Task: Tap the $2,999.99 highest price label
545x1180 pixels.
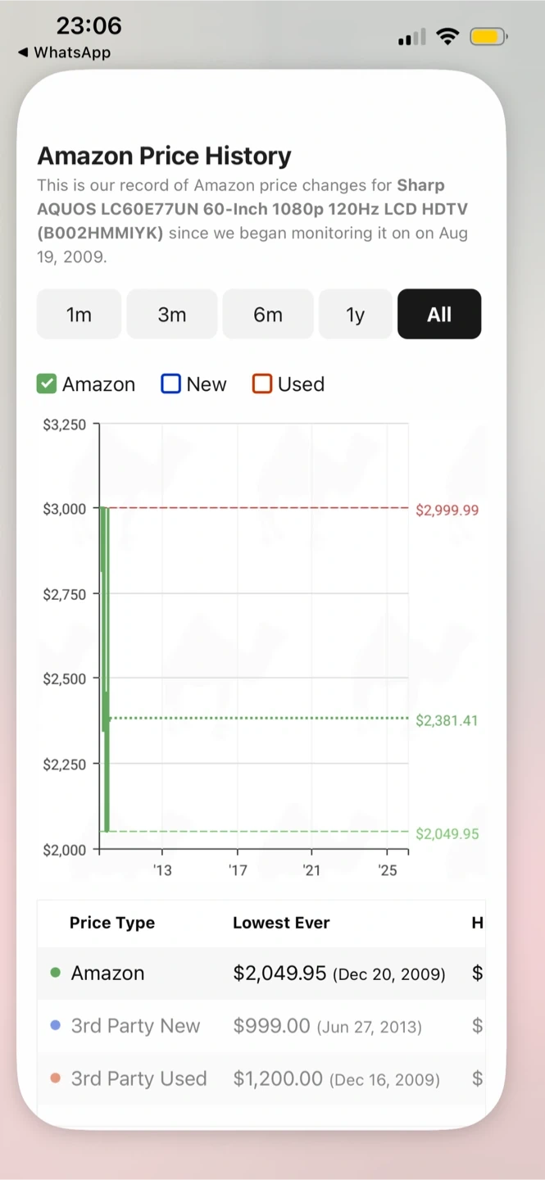Action: pyautogui.click(x=447, y=510)
